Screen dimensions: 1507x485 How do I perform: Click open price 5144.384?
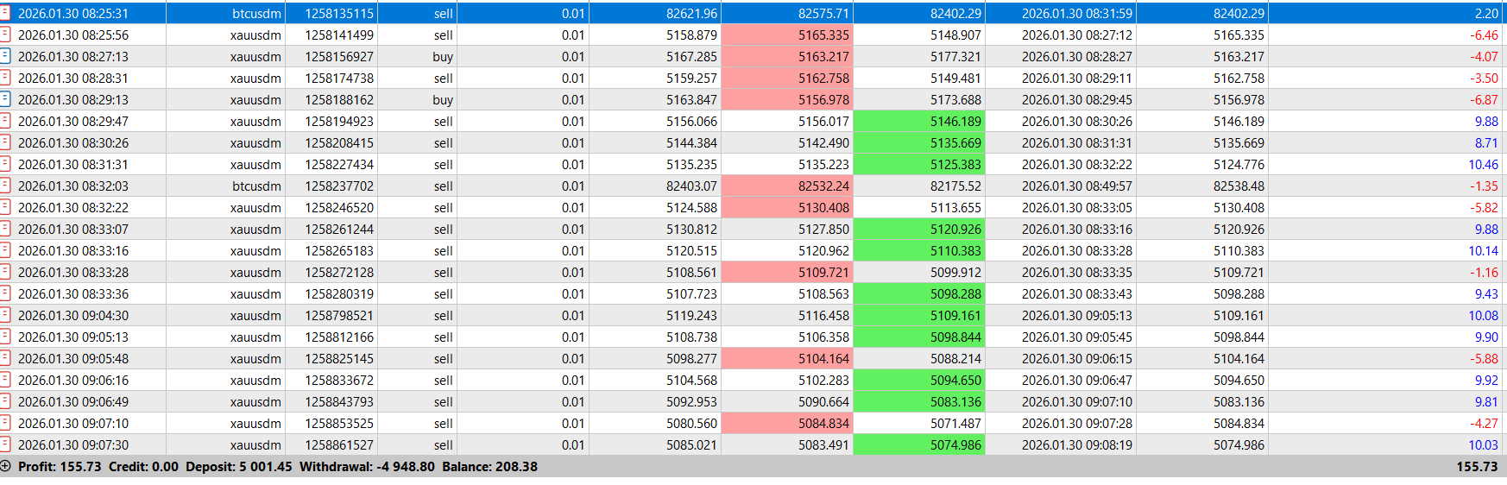pyautogui.click(x=691, y=143)
